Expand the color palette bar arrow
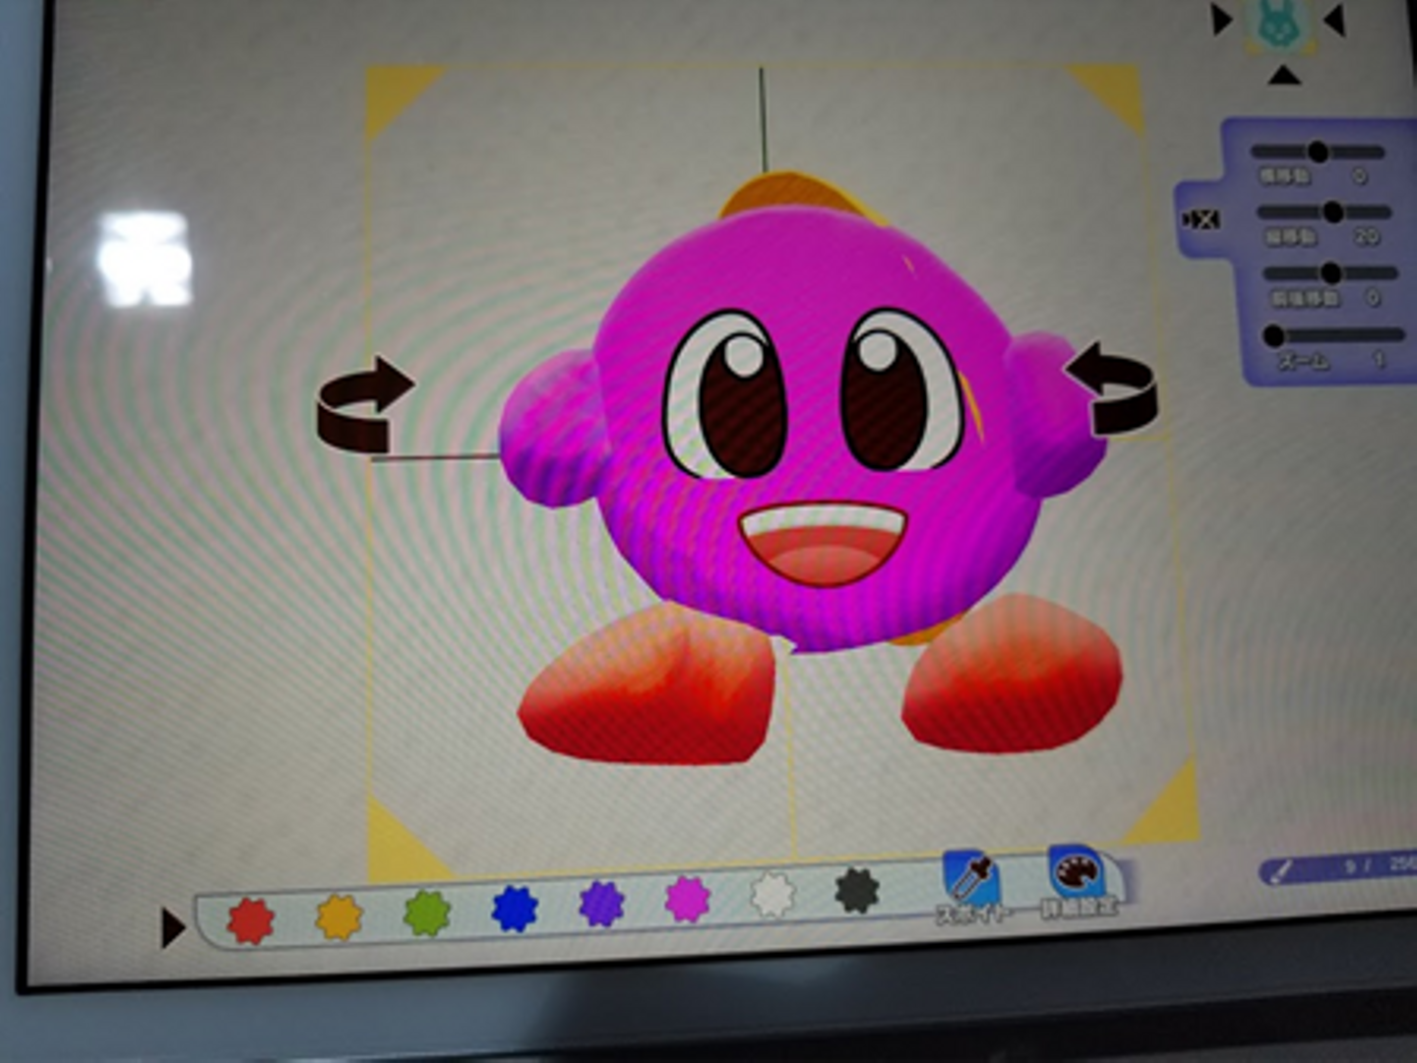The height and width of the screenshot is (1063, 1417). 172,928
